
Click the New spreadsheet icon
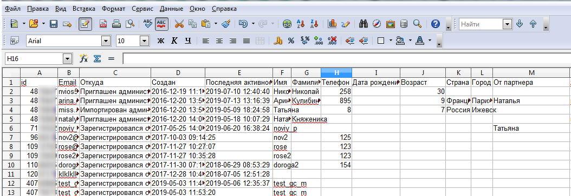click(15, 24)
